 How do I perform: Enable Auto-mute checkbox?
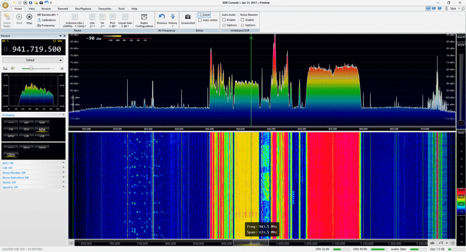tap(224, 20)
